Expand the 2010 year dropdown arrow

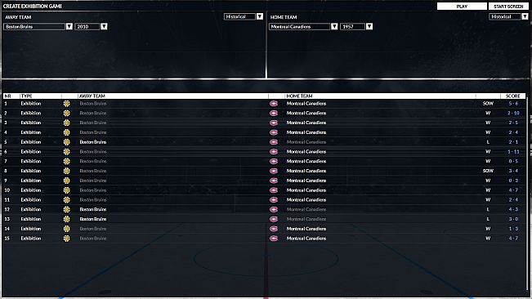[104, 26]
